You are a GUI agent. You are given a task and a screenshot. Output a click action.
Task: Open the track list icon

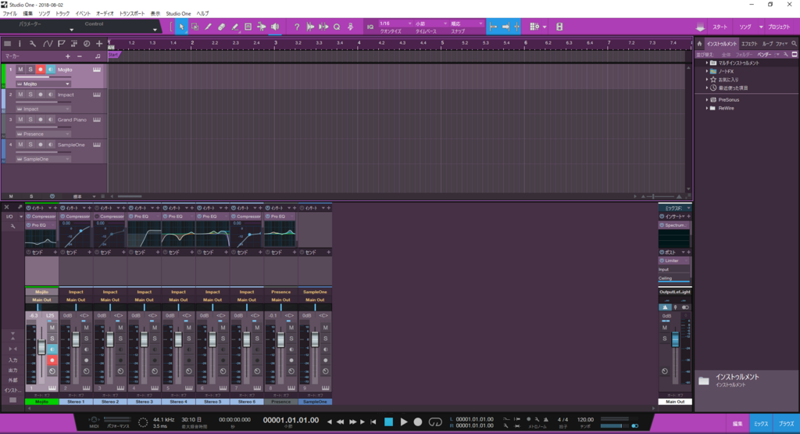click(x=7, y=44)
